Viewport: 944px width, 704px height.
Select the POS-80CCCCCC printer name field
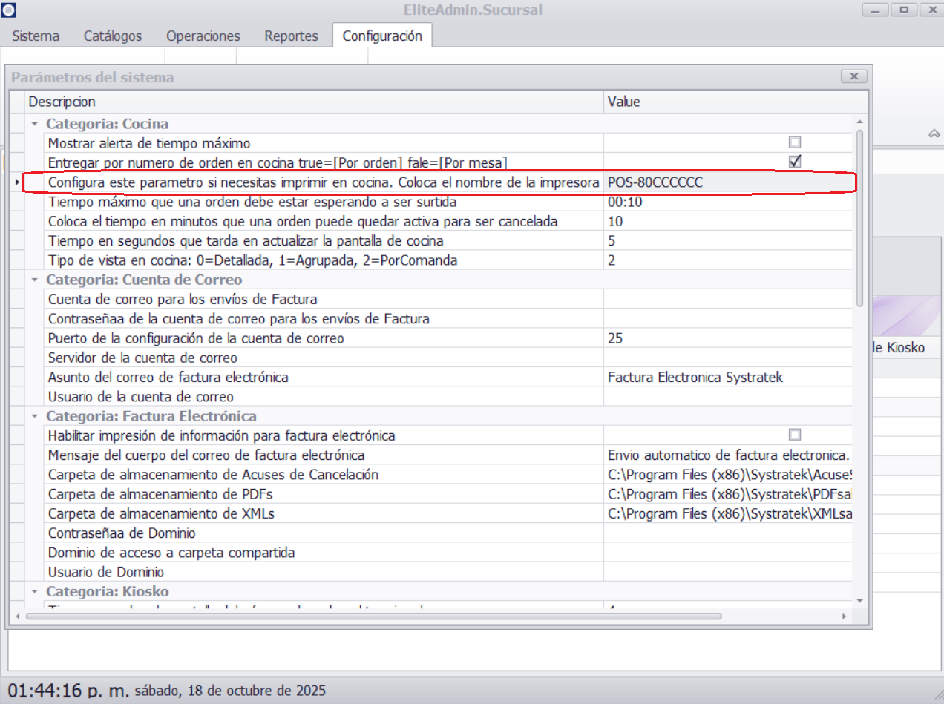[x=727, y=182]
